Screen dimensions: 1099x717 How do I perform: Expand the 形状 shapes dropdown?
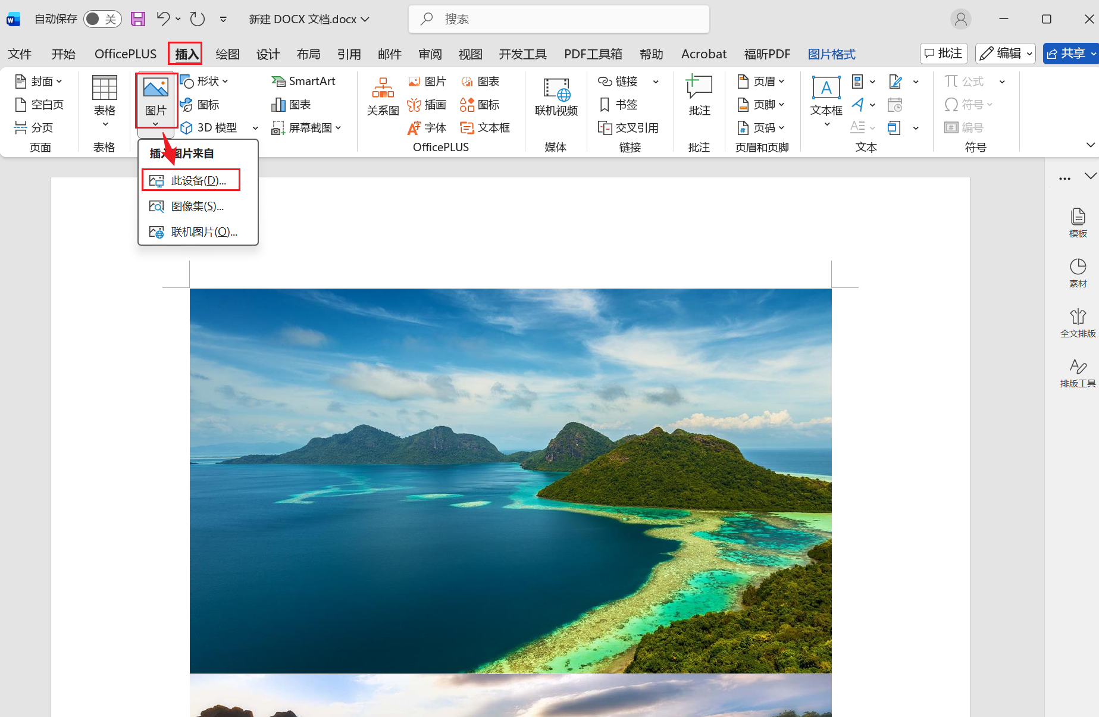tap(224, 81)
